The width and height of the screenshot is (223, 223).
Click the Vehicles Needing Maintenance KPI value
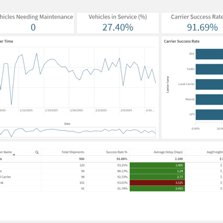(33, 27)
